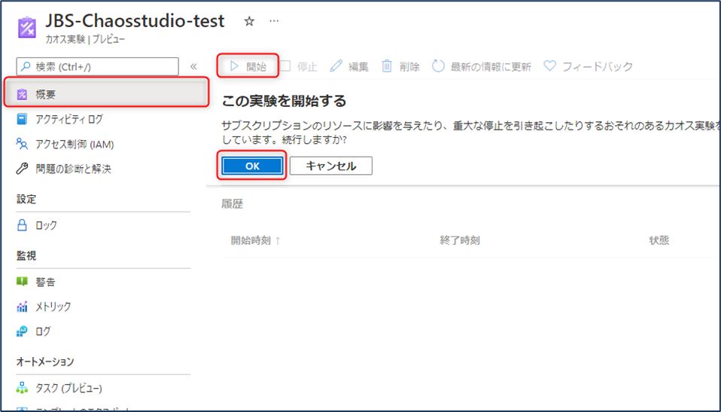Click the search magnifier icon

click(x=26, y=67)
